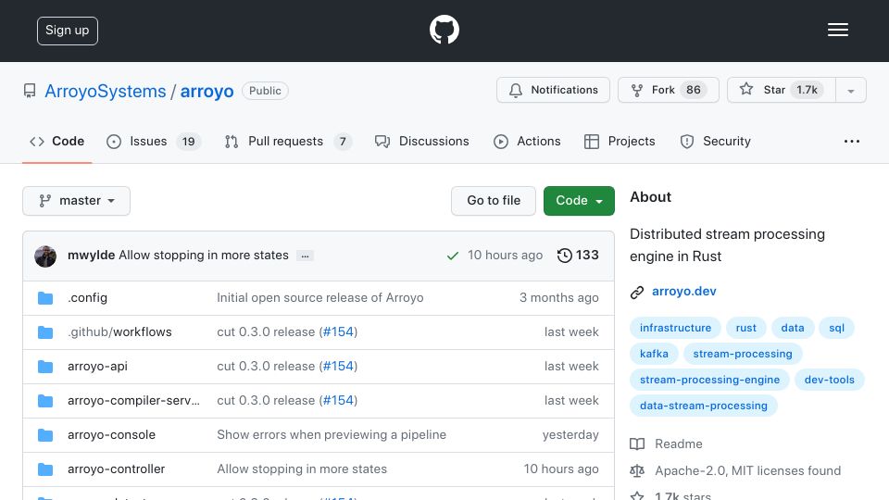The width and height of the screenshot is (889, 500).
Task: Open the master branch dropdown
Action: 77,201
